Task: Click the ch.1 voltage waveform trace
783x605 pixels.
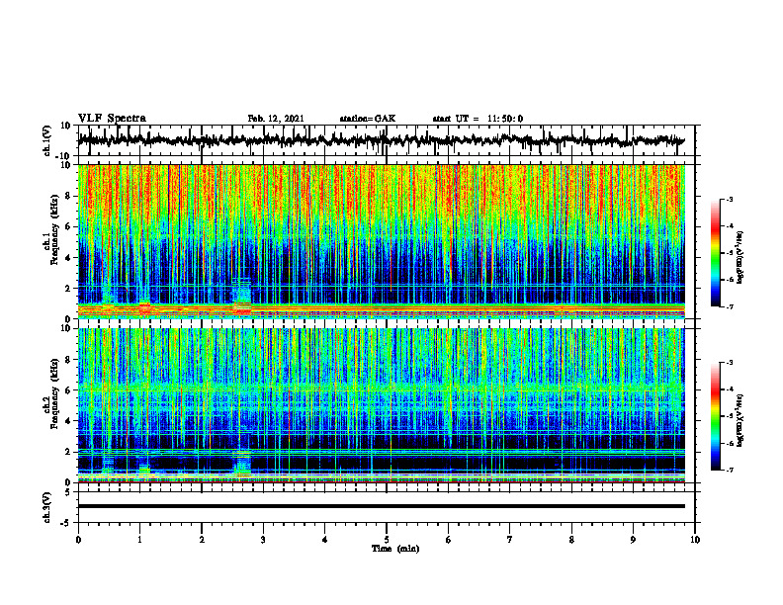Action: (x=381, y=140)
